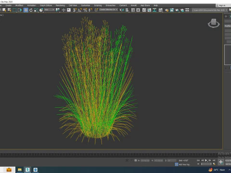Toggle the Layer Explorer icon
This screenshot has height=173, width=231.
pyautogui.click(x=138, y=10)
